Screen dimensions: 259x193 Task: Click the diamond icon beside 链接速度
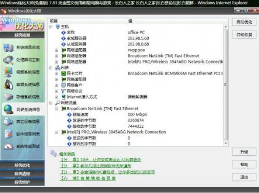(69, 114)
